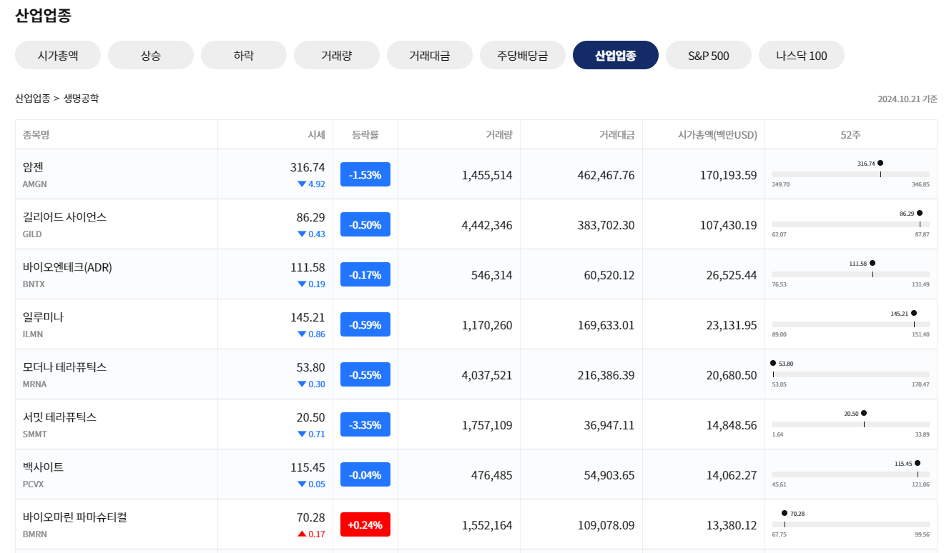Select the 주당배당금 tab
The height and width of the screenshot is (553, 949).
point(523,55)
